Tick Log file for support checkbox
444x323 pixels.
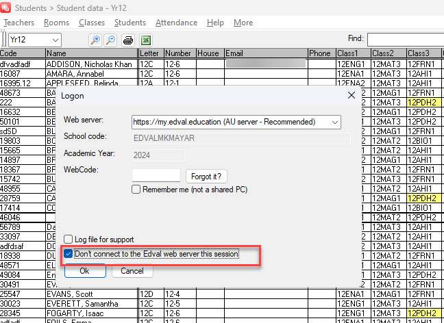coord(68,240)
